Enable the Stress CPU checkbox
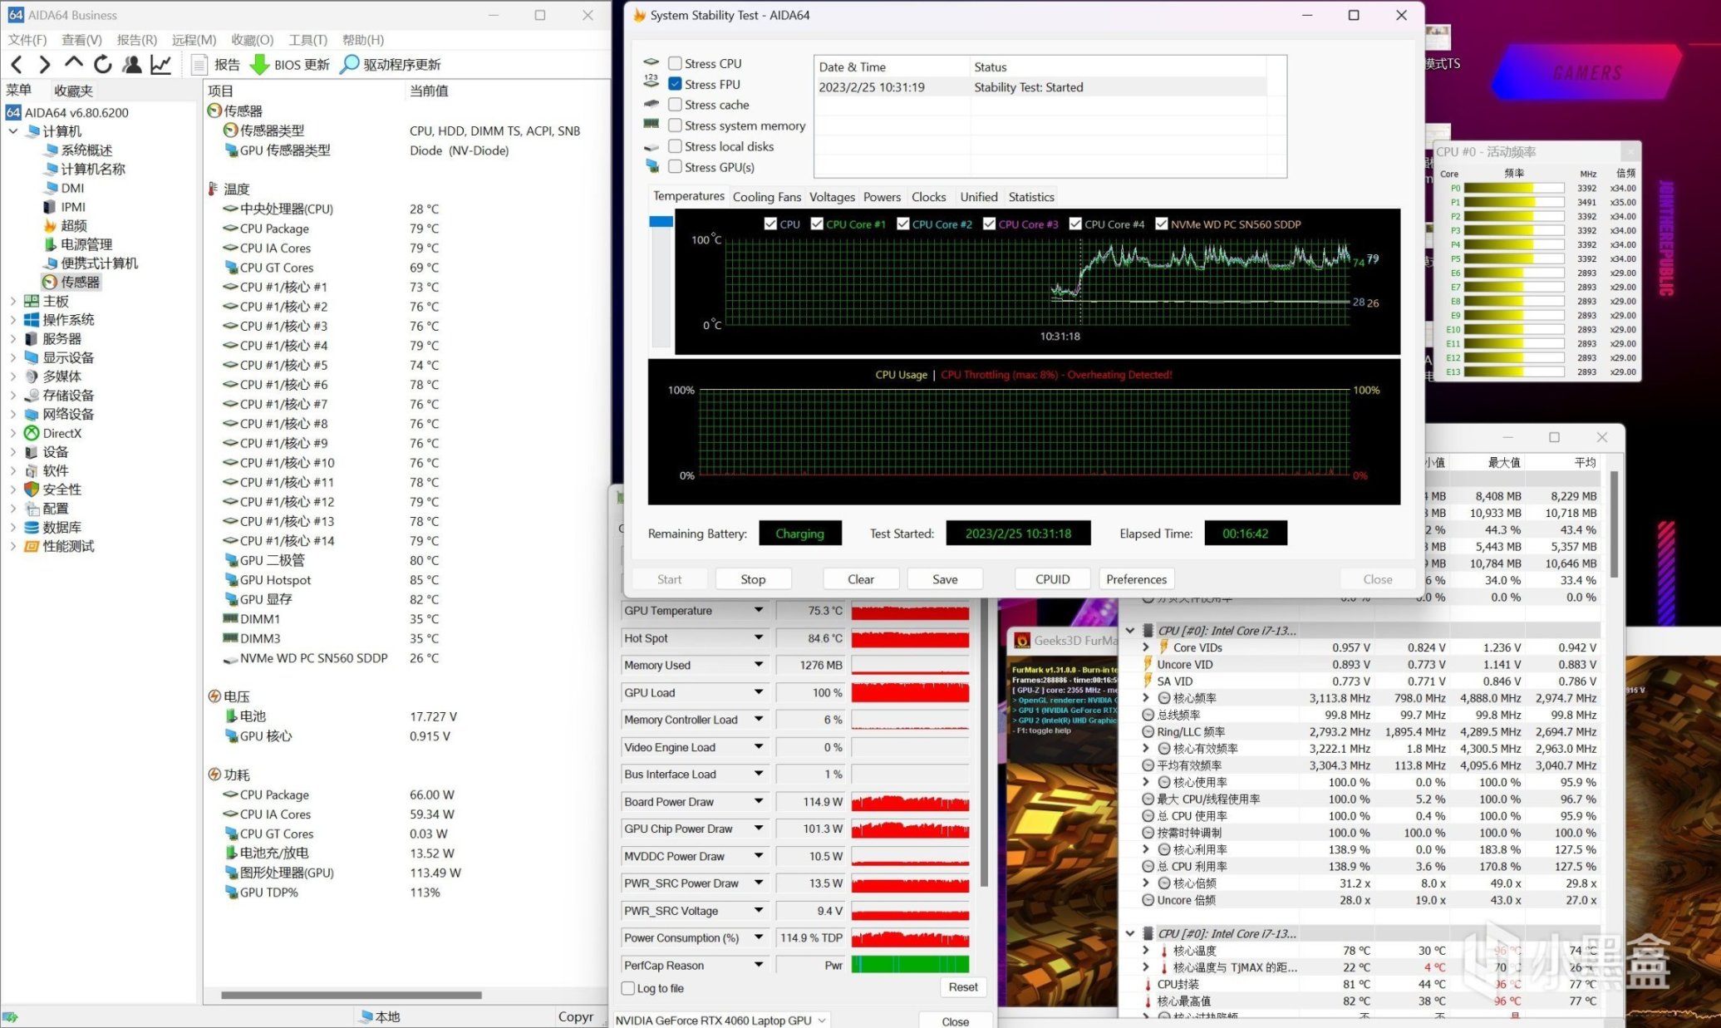The height and width of the screenshot is (1028, 1721). 676,63
